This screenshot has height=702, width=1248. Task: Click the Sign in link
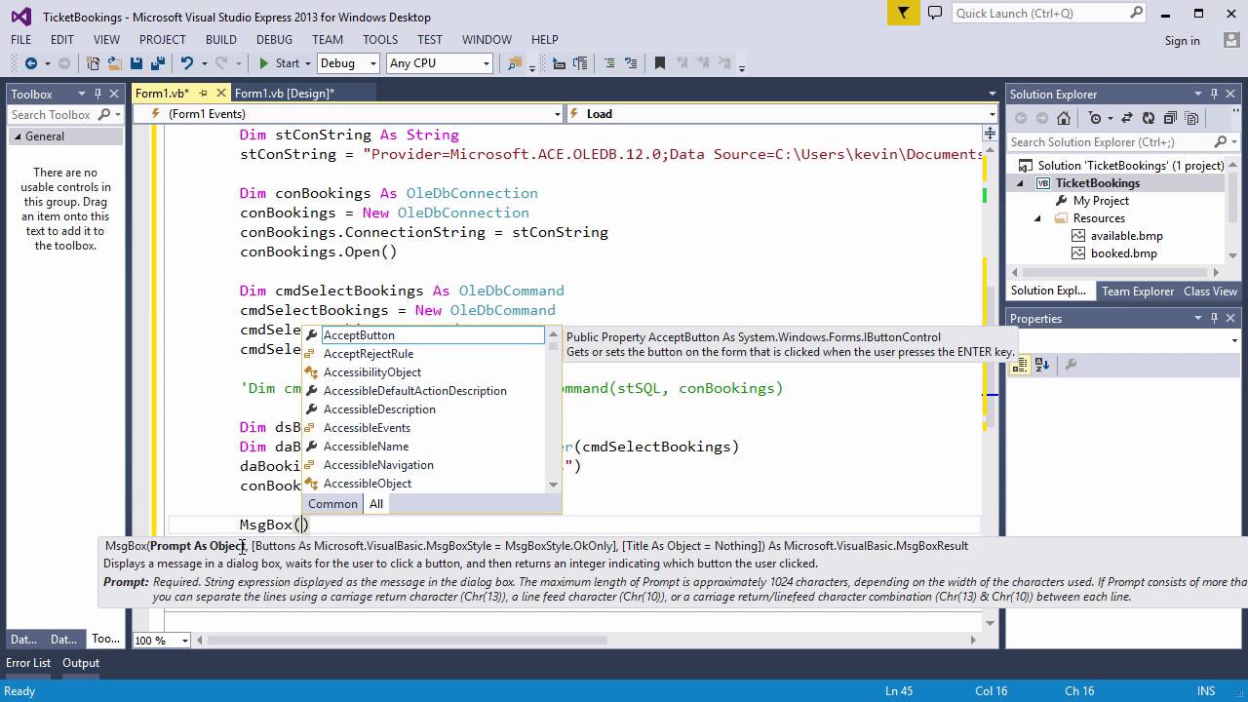1182,40
